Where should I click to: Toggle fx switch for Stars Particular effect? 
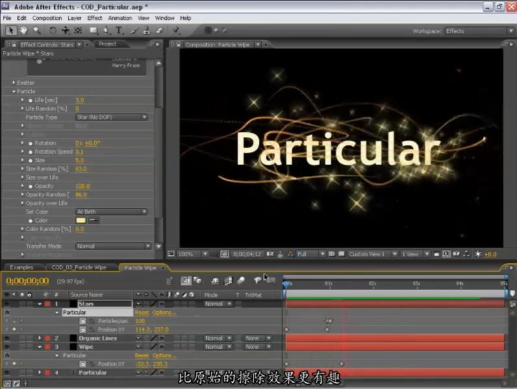coord(7,312)
